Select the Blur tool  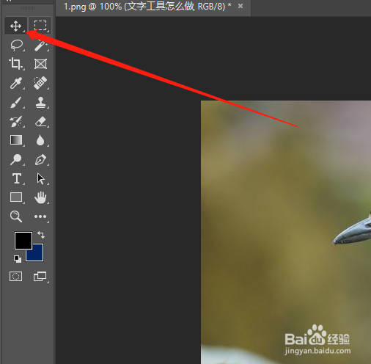40,140
